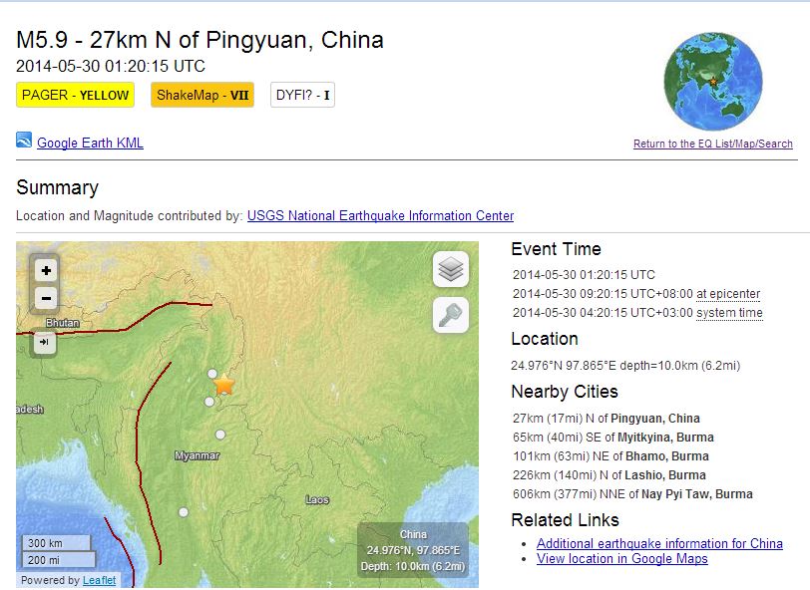
Task: Click the 'system time' link
Action: (729, 313)
